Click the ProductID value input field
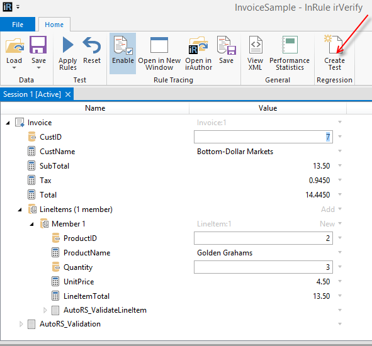This screenshot has height=346, width=372. 263,238
